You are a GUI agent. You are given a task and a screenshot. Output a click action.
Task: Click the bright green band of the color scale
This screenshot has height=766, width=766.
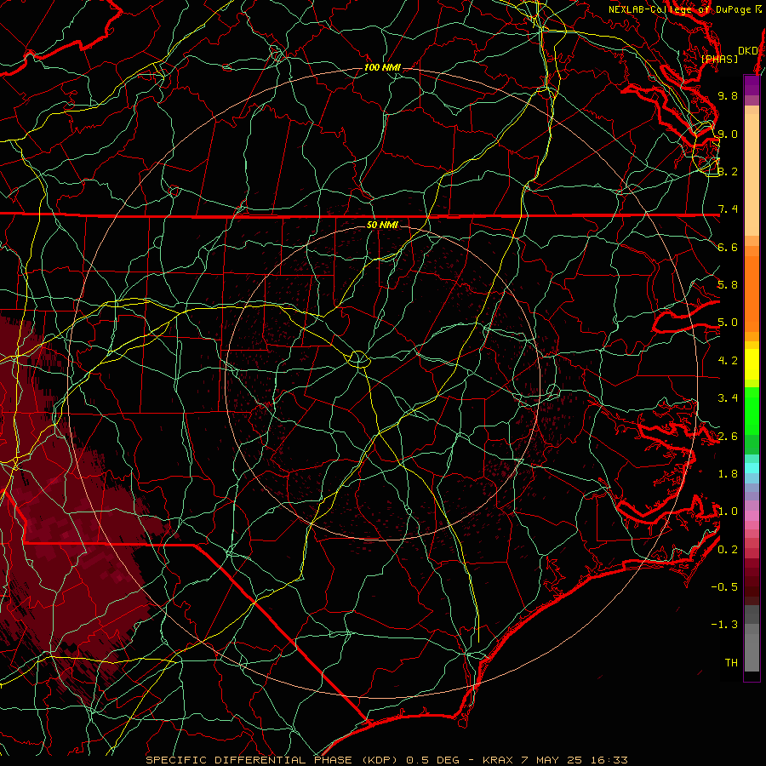(x=752, y=412)
